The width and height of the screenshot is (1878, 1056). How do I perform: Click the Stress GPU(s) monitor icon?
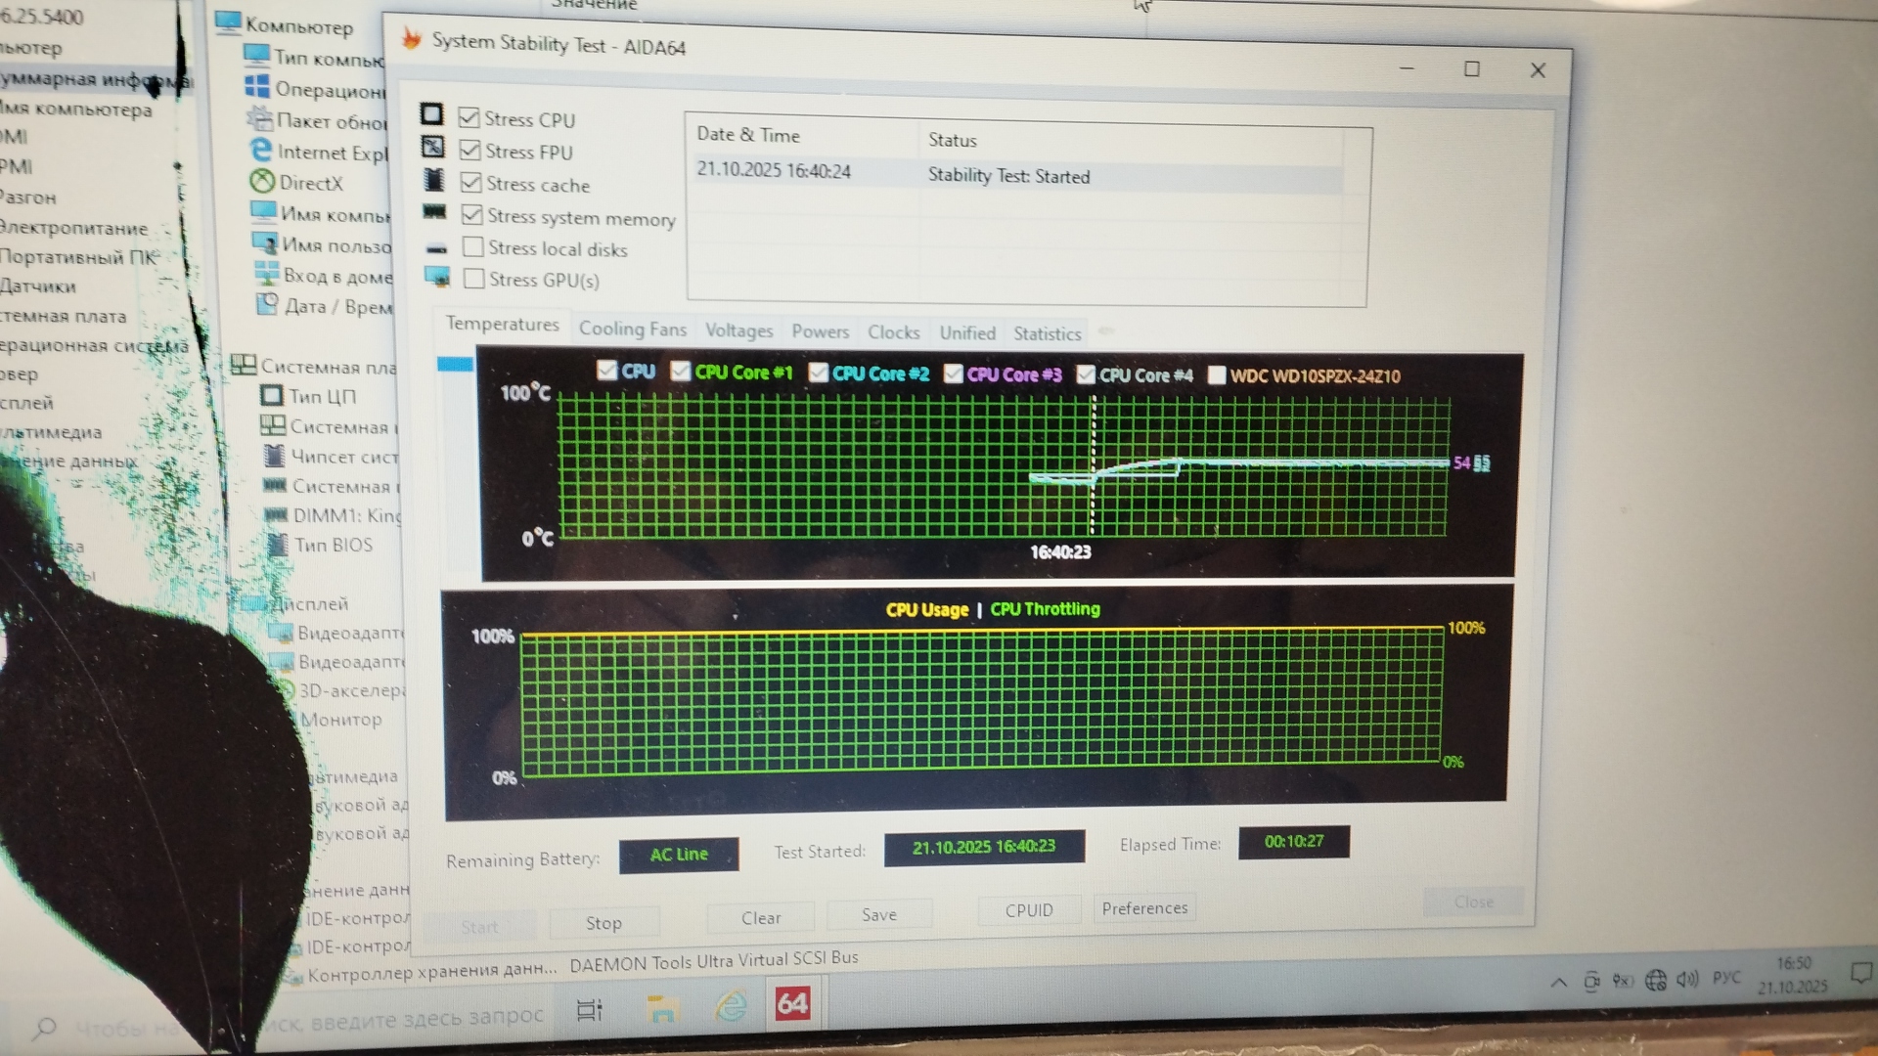click(437, 277)
